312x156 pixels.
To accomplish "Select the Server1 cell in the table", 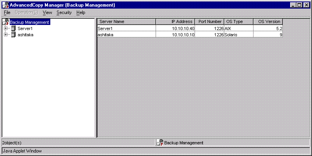I will coord(126,28).
